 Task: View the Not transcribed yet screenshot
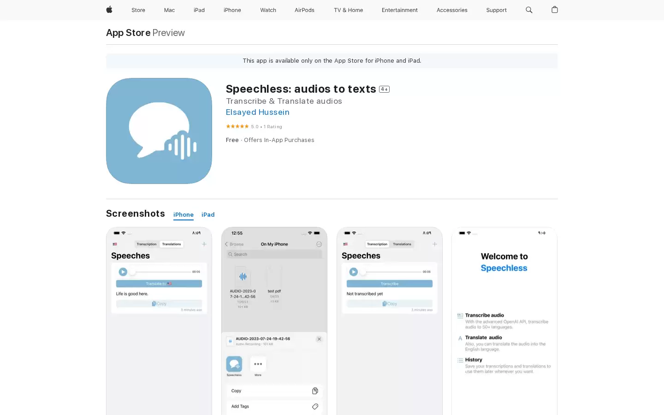(x=390, y=321)
